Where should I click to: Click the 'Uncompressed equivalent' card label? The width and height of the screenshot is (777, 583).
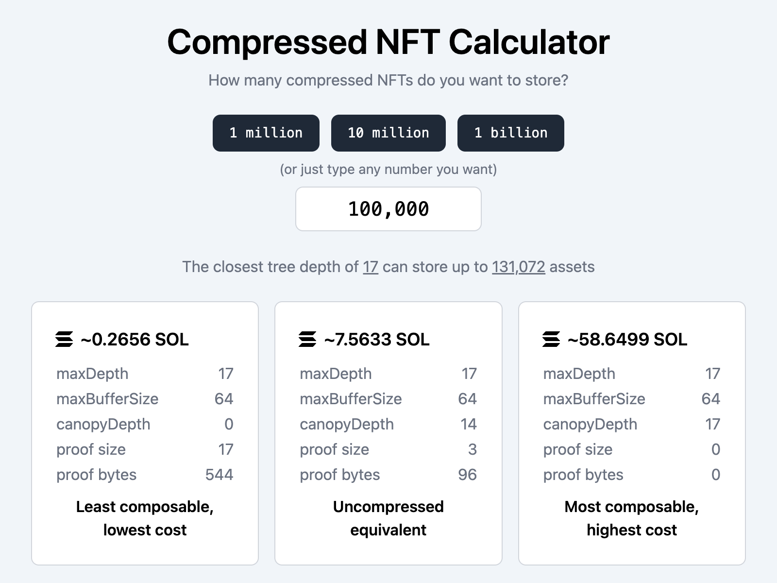coord(388,518)
